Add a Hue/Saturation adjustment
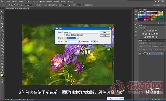The image size is (166, 101). point(143,34)
